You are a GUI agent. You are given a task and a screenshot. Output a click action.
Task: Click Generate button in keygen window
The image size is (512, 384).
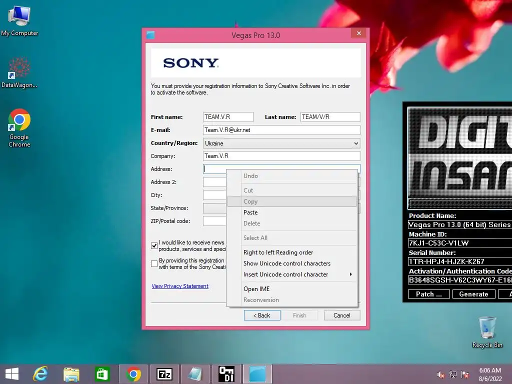coord(473,294)
